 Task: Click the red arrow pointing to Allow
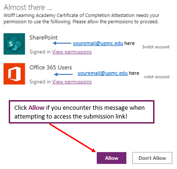[x=73, y=138]
